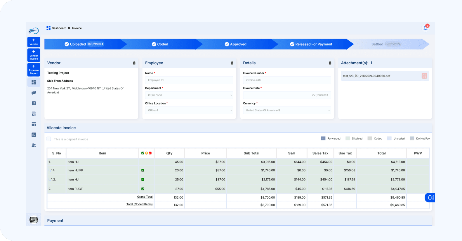Open the layout table sidebar icon
Image resolution: width=462 pixels, height=241 pixels.
coord(34,124)
